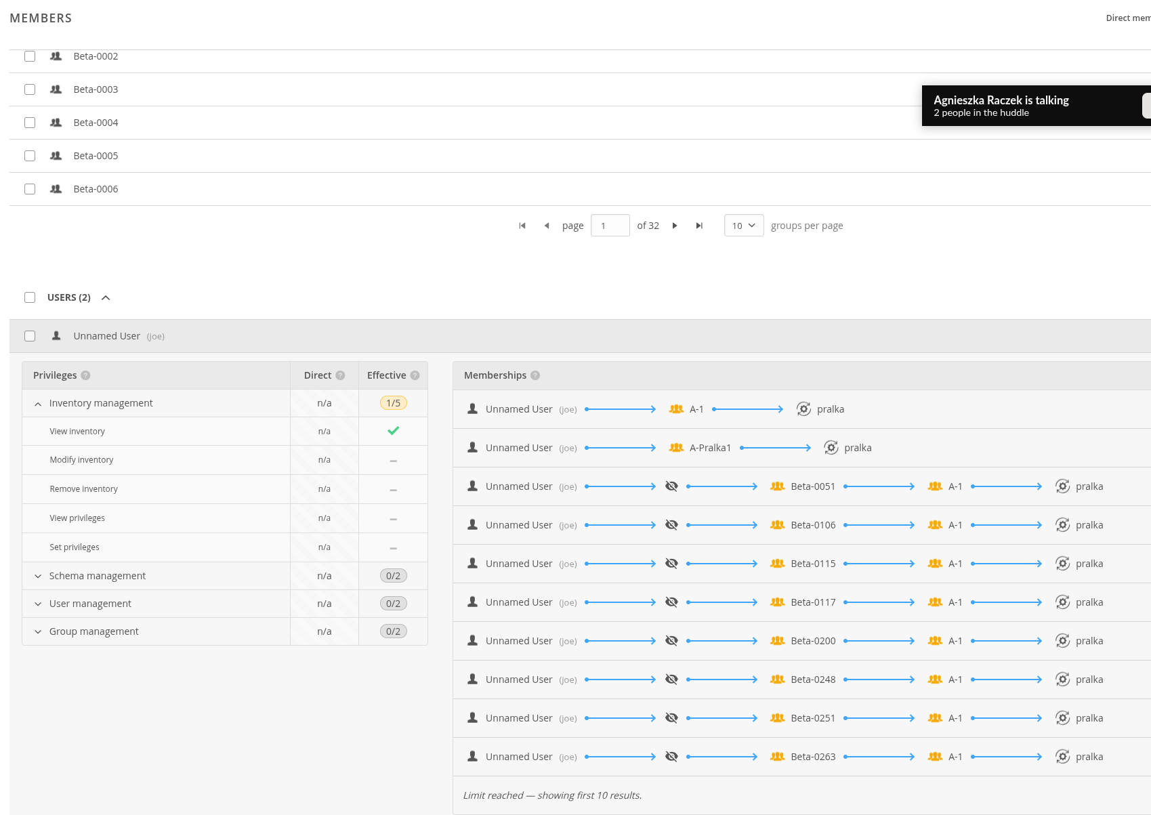Collapse the Inventory management section
1151x815 pixels.
click(x=38, y=404)
